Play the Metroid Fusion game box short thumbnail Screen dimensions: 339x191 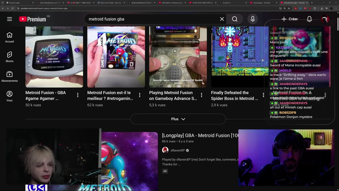[116, 57]
